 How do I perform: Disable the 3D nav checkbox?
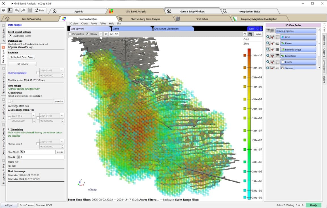[x=88, y=34]
